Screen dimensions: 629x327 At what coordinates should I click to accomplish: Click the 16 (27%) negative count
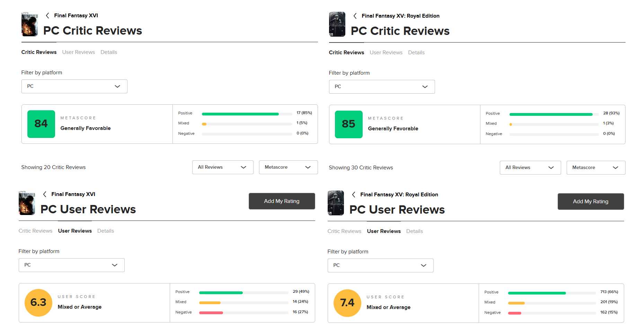(x=300, y=312)
